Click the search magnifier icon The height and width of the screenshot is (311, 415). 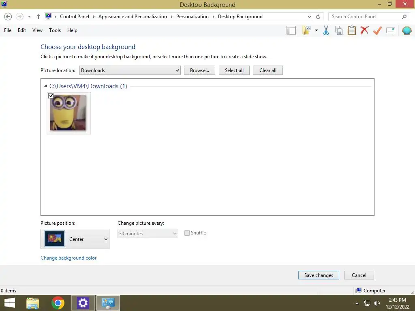pyautogui.click(x=404, y=17)
